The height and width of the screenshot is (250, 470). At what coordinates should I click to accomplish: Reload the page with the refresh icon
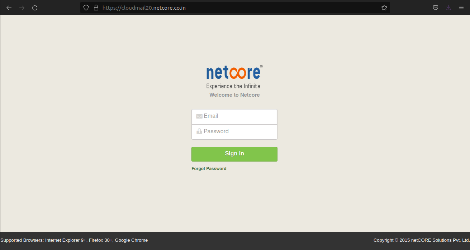(x=35, y=8)
